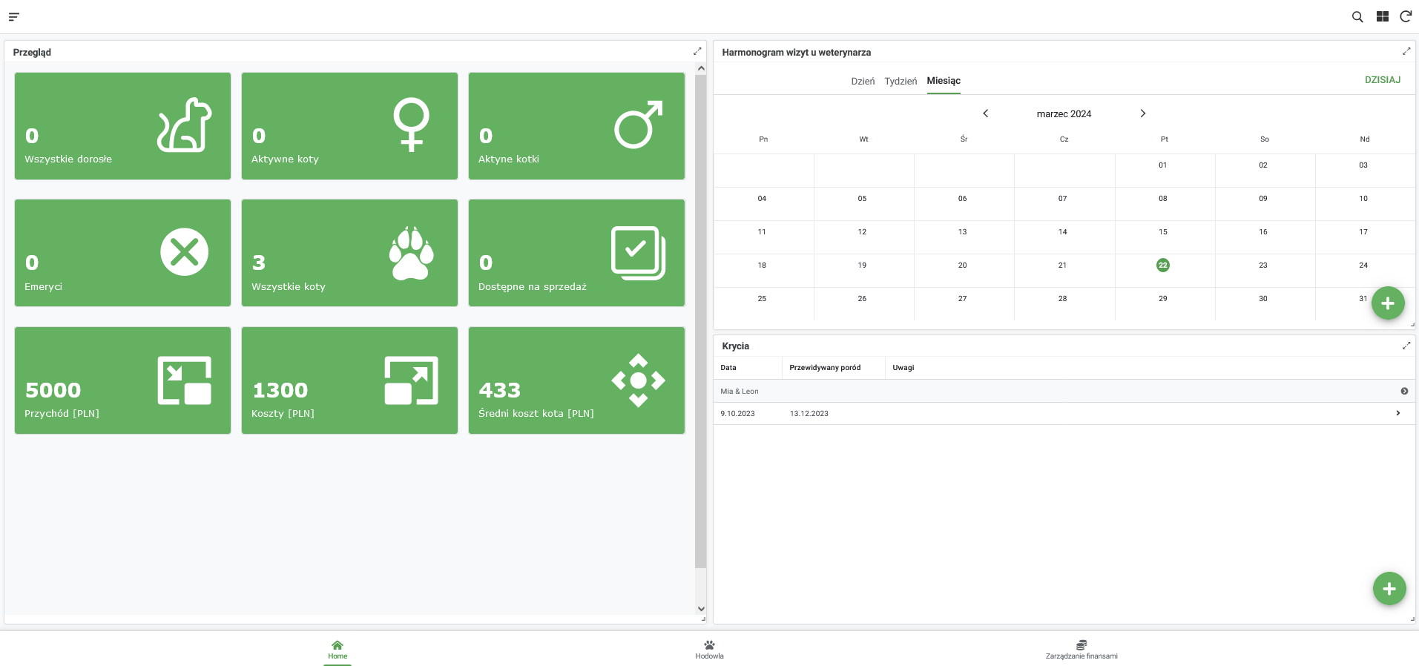
Task: Select March 15 in the calendar
Action: (1163, 232)
